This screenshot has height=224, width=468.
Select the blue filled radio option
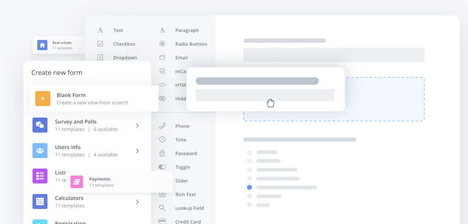(x=250, y=187)
